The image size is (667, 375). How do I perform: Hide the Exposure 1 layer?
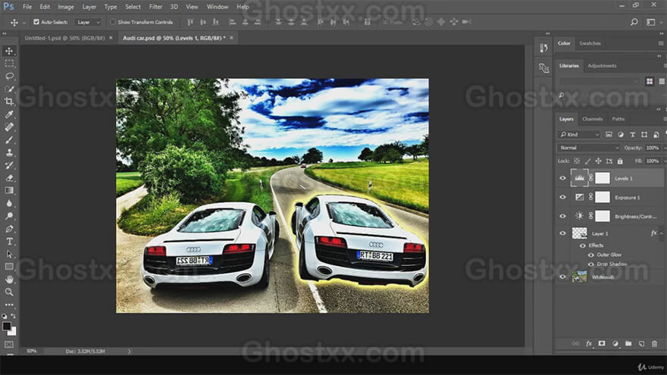(x=562, y=197)
